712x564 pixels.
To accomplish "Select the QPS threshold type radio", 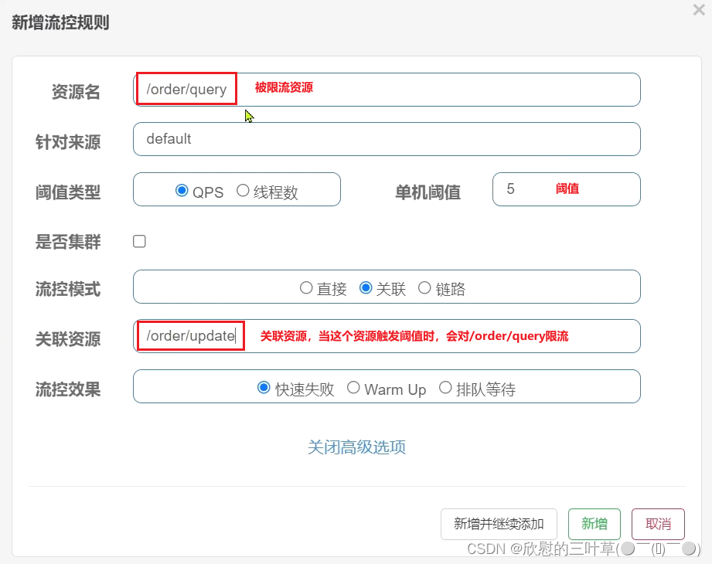I will 182,189.
